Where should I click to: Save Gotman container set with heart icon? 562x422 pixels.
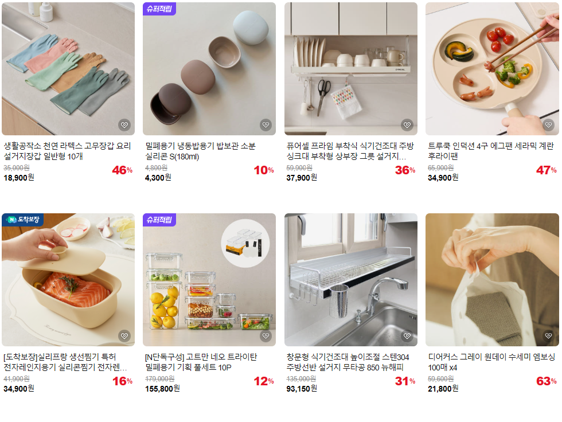[x=266, y=336]
